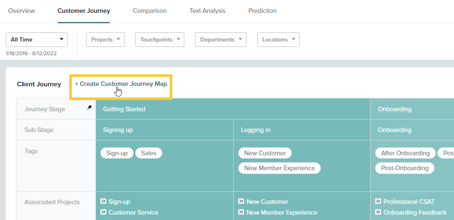
Task: Select the Sales tag
Action: coord(149,153)
